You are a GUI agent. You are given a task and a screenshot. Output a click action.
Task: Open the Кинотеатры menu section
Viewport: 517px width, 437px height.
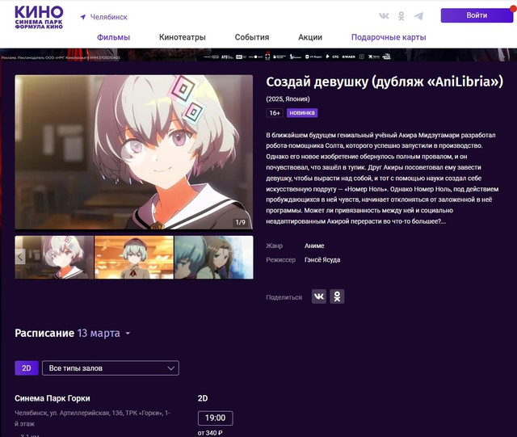pos(183,37)
